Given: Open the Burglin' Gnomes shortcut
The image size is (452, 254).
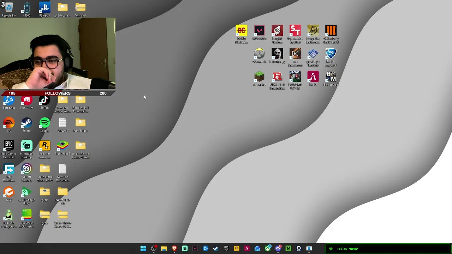Looking at the screenshot, I should (277, 34).
